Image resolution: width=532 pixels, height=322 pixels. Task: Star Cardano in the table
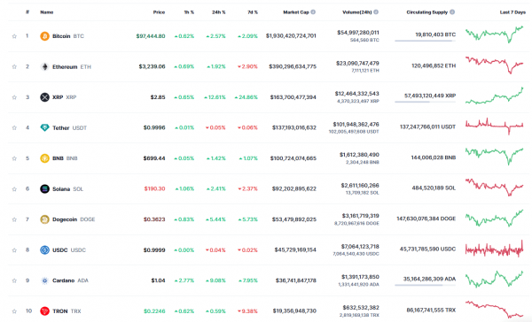coord(14,280)
